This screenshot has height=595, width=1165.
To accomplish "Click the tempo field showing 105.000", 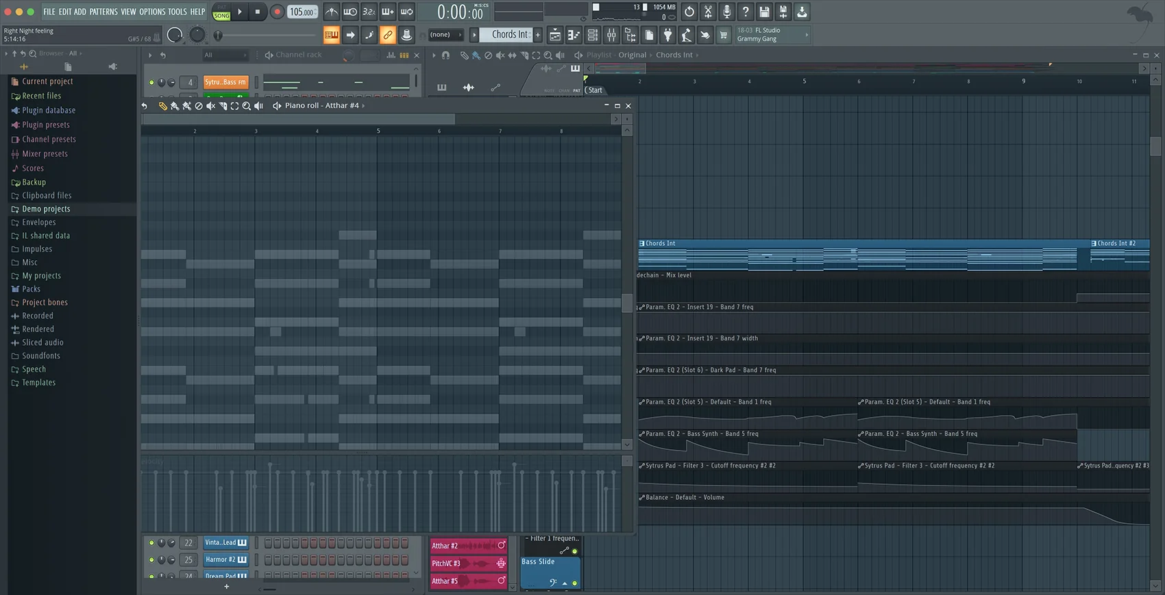I will (x=302, y=12).
